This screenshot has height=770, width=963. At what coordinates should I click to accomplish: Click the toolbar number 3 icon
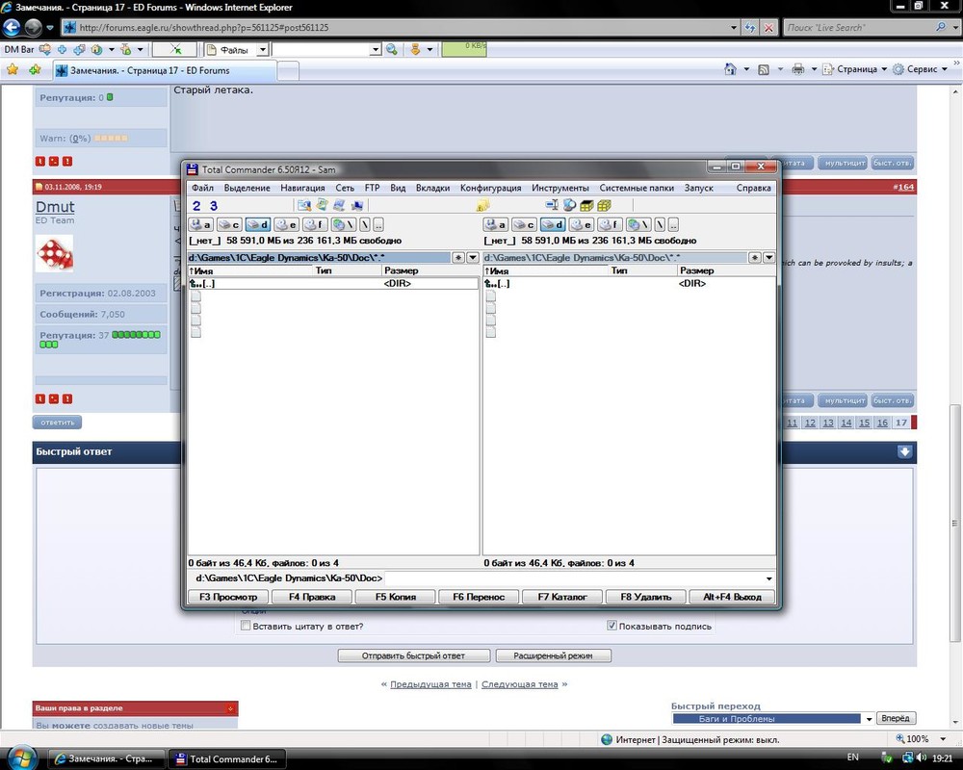[x=213, y=206]
